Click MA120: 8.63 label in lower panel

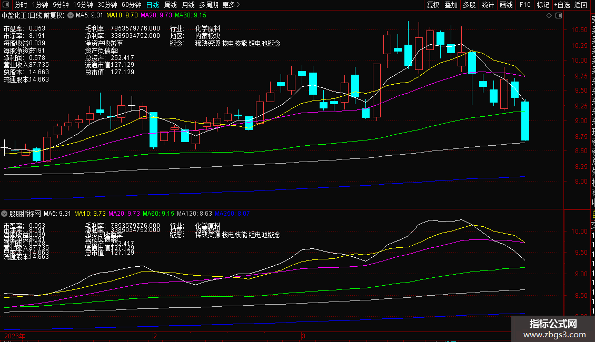[194, 214]
